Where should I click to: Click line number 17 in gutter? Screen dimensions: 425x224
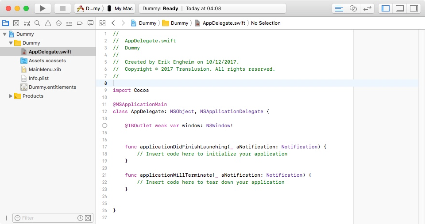coord(104,147)
